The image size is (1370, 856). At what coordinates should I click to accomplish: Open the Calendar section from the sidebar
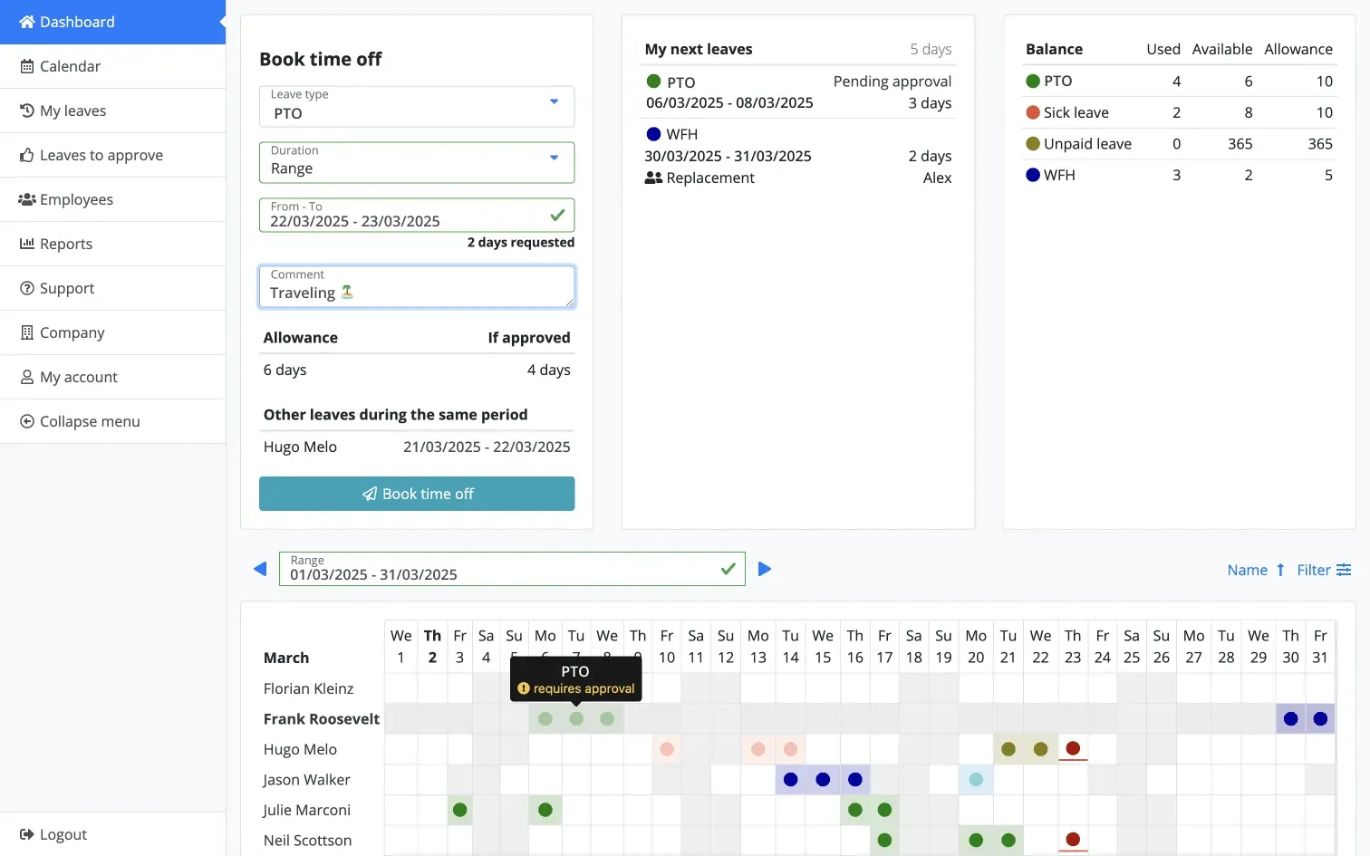point(70,66)
